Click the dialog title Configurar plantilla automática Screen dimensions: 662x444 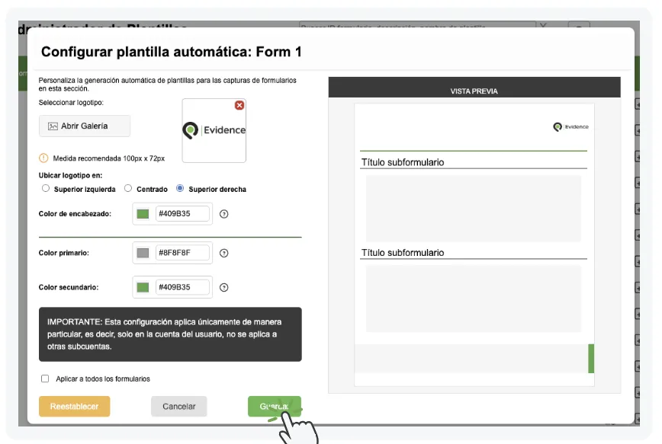pyautogui.click(x=172, y=52)
